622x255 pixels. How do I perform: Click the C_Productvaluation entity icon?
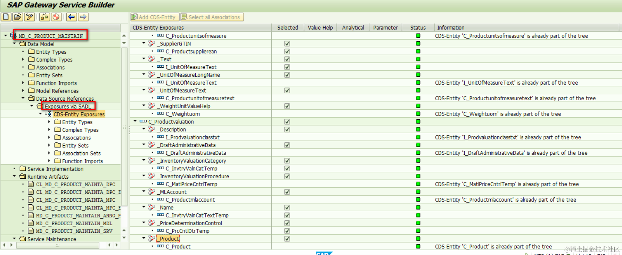click(x=143, y=121)
